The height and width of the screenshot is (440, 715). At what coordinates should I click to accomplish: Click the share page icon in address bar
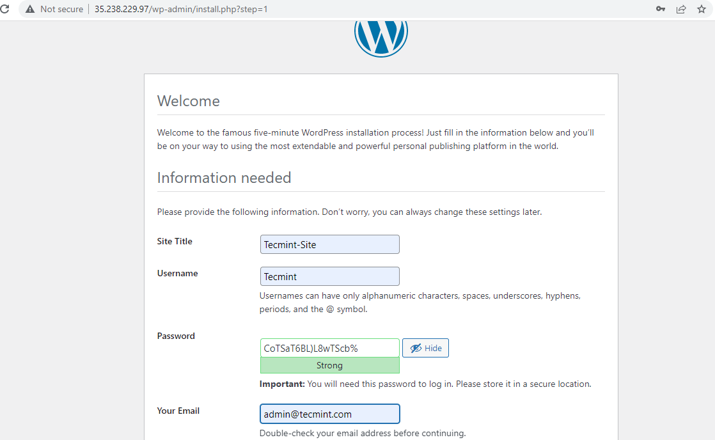point(681,9)
